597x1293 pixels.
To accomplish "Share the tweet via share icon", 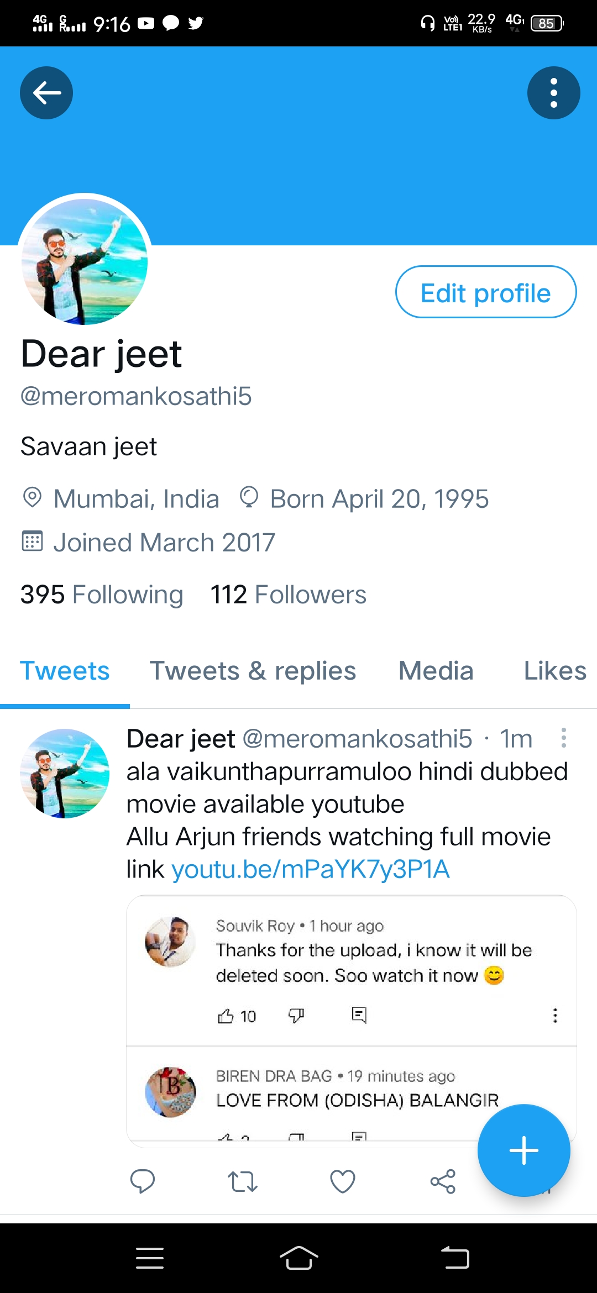I will [x=443, y=1181].
